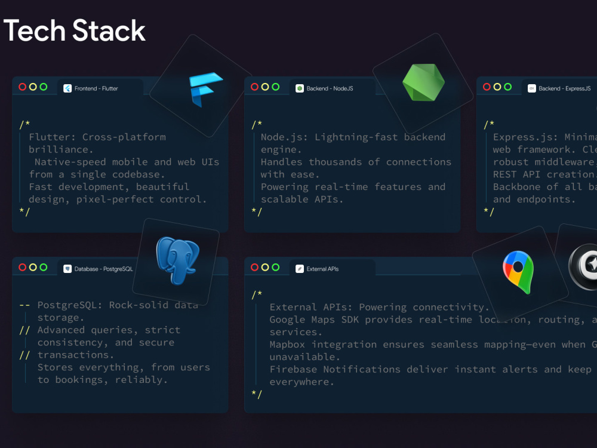Click text 'design, pixel-perfect control.'
This screenshot has height=448, width=597.
point(118,200)
